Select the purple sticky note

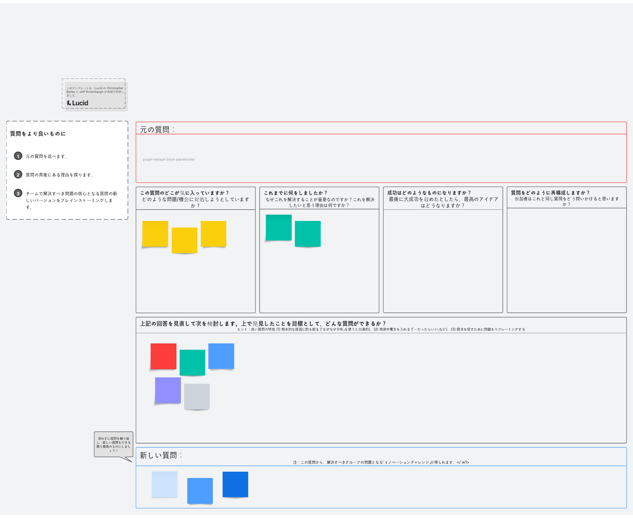click(x=168, y=390)
